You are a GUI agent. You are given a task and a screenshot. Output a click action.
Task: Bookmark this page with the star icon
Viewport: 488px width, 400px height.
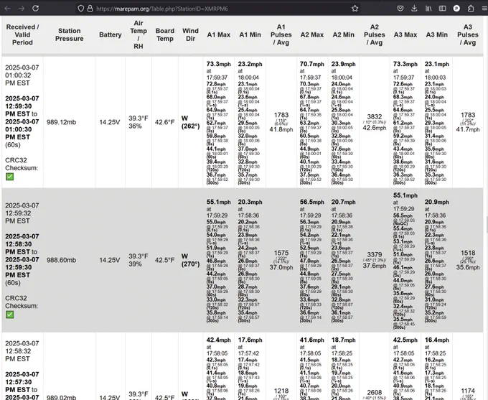(x=355, y=9)
